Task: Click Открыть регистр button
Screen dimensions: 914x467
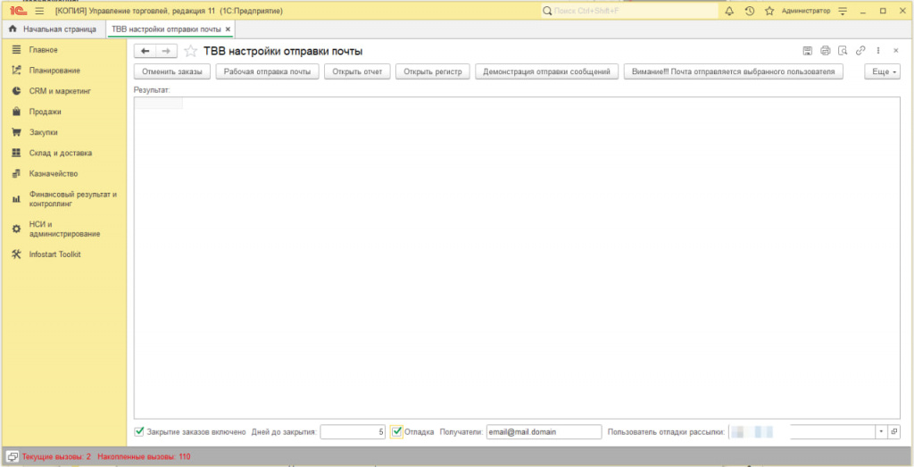Action: click(433, 71)
